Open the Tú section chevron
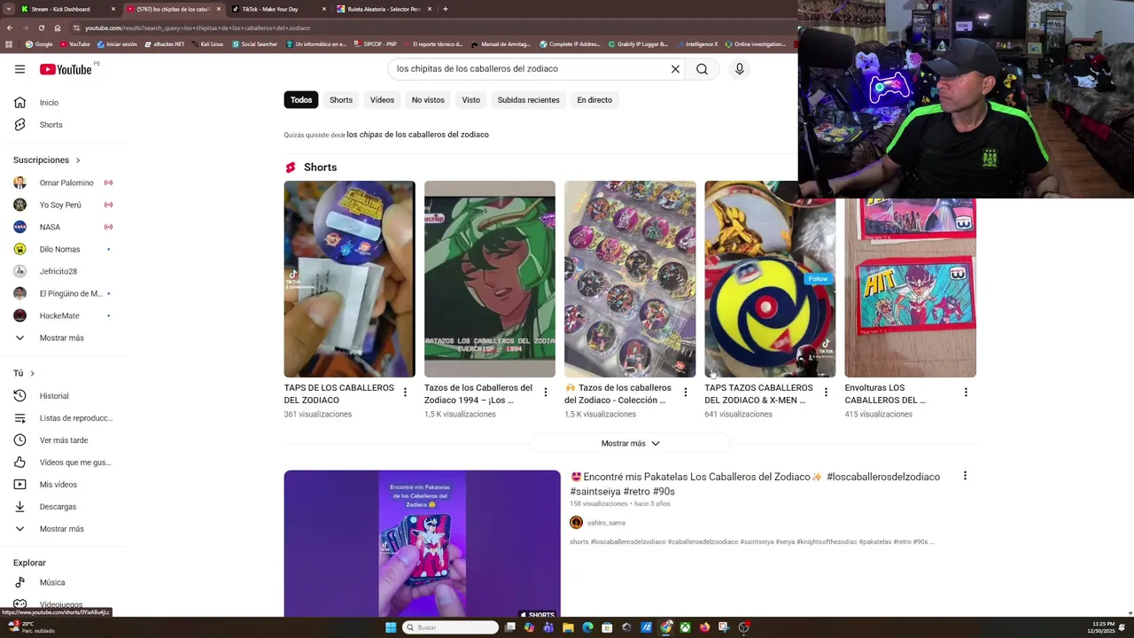Viewport: 1134px width, 638px height. coord(32,373)
